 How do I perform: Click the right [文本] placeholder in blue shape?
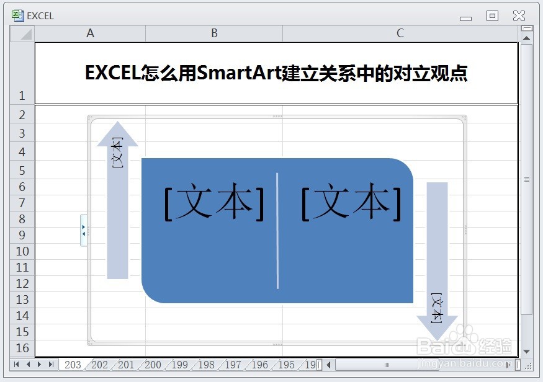pos(351,202)
